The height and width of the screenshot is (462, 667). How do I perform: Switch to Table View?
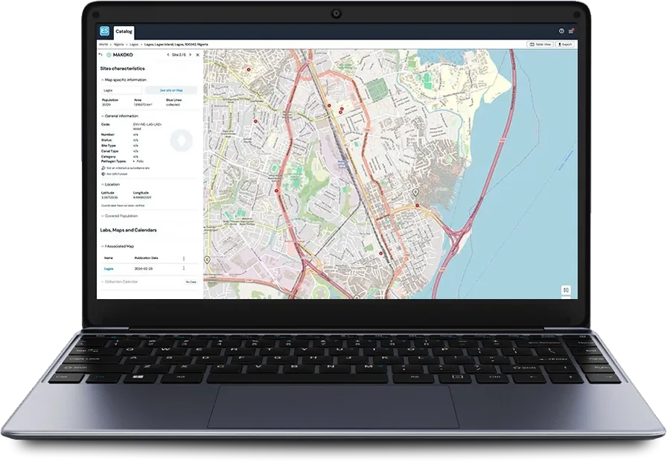(x=540, y=44)
